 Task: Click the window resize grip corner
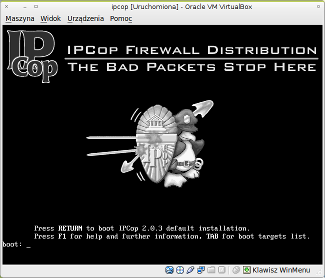pyautogui.click(x=320, y=274)
